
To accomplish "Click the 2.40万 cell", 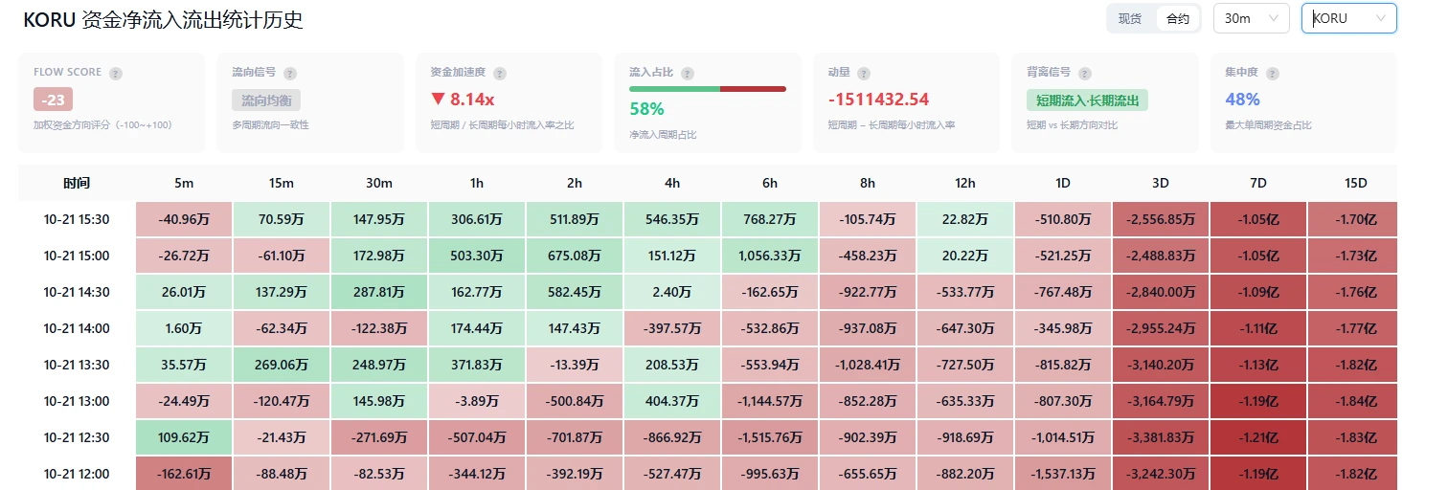I will tap(672, 292).
